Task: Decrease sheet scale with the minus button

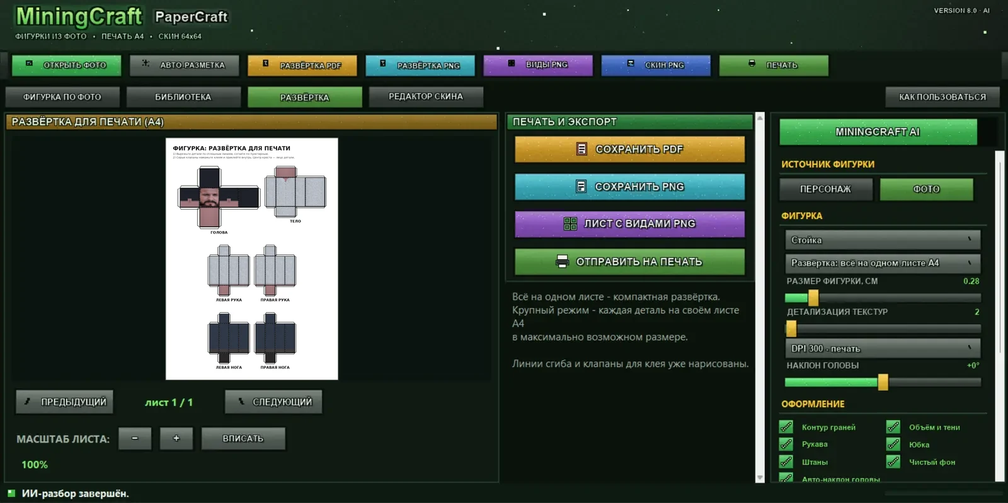Action: coord(135,438)
